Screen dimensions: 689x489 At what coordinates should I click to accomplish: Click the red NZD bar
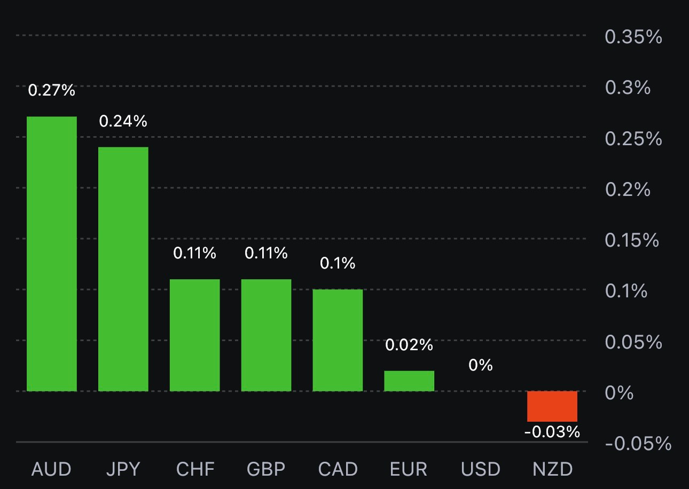(552, 406)
